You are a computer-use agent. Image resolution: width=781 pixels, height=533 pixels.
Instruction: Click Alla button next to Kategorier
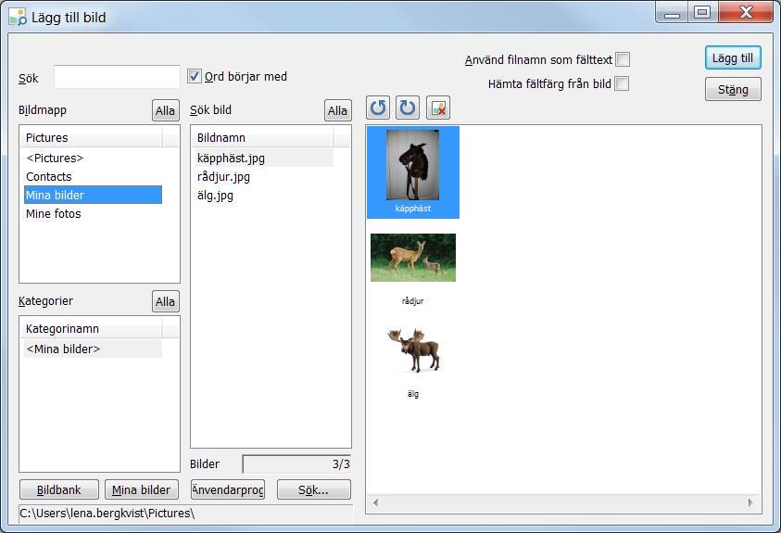click(x=165, y=301)
